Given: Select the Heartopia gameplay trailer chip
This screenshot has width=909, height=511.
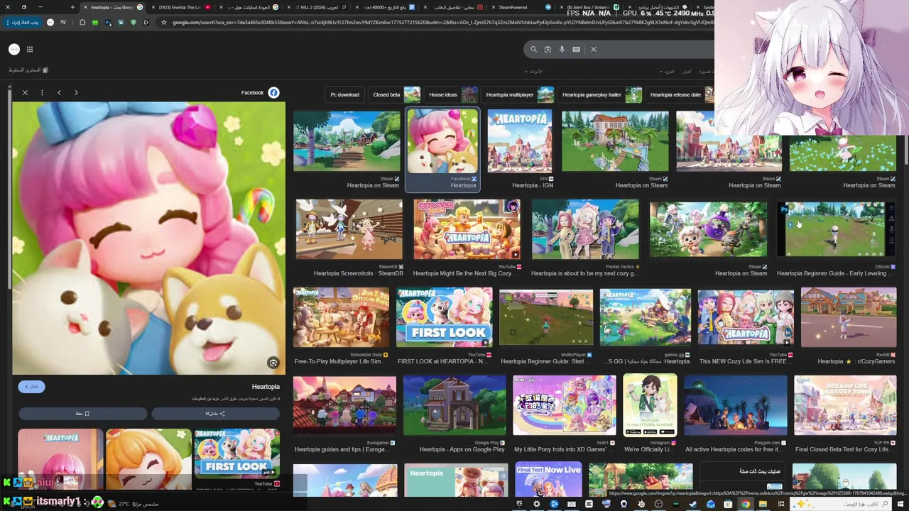Looking at the screenshot, I should 601,94.
